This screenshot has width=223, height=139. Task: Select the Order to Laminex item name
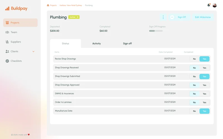(x=63, y=102)
